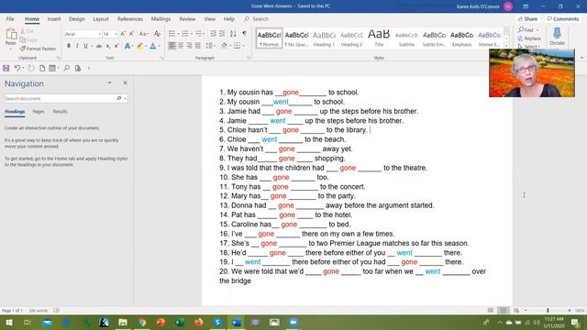Toggle italic formatting
The image size is (587, 330).
click(x=77, y=46)
